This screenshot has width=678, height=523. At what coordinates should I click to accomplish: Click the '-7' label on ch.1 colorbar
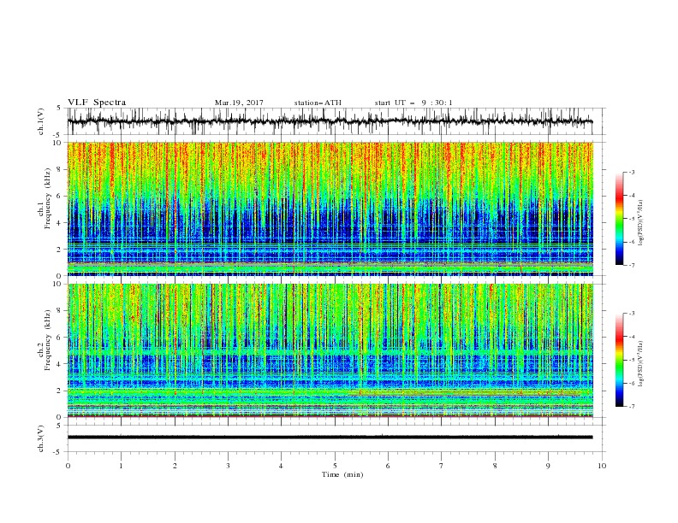[x=631, y=265]
